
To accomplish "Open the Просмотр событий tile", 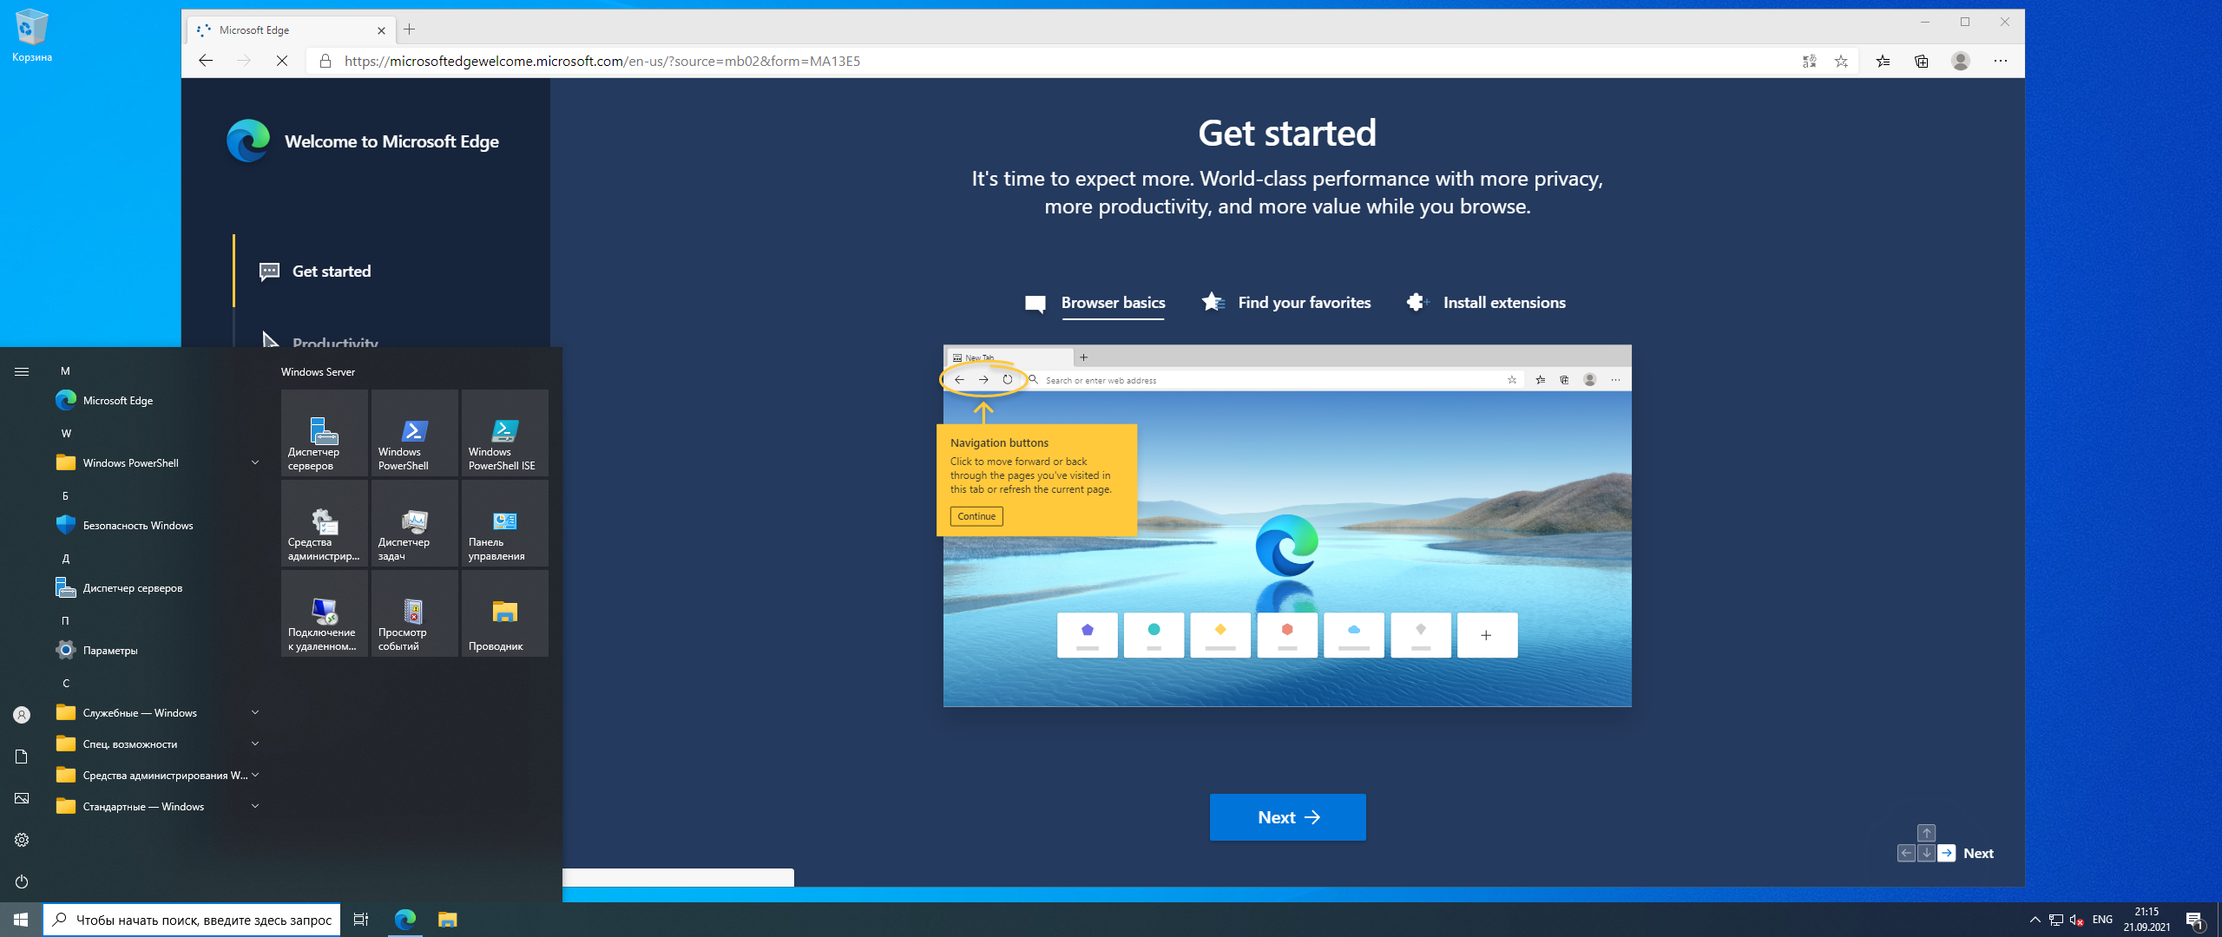I will (x=415, y=613).
